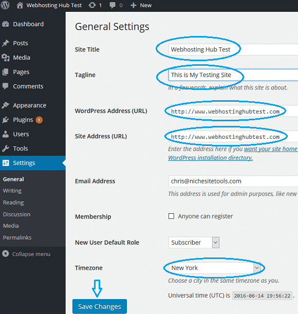
Task: Follow 'WordPress installation directory' link
Action: [210, 158]
